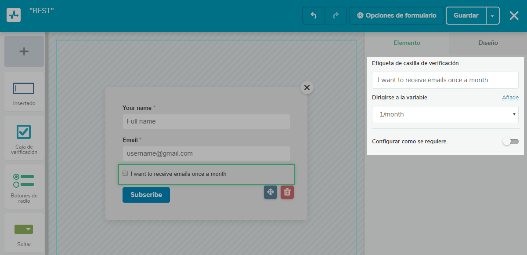Click the checkbox label text input field
Viewport: 527px width, 255px height.
[445, 80]
